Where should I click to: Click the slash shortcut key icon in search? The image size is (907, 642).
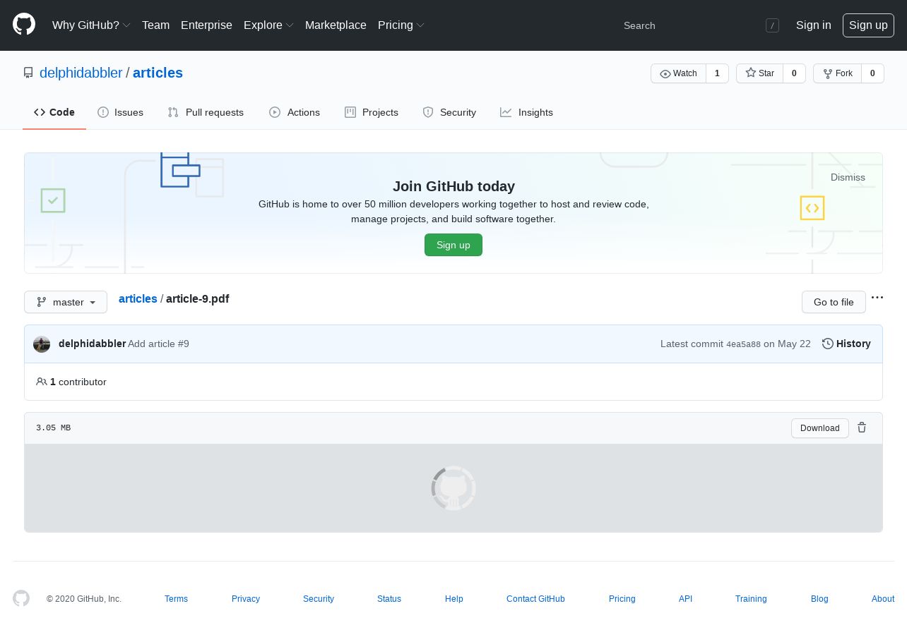click(772, 25)
